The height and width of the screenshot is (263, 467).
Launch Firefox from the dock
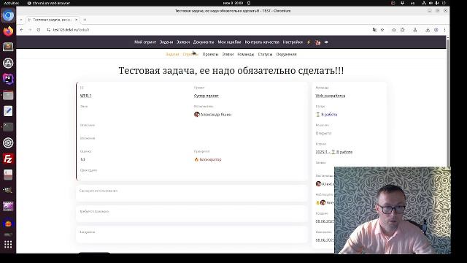click(8, 31)
